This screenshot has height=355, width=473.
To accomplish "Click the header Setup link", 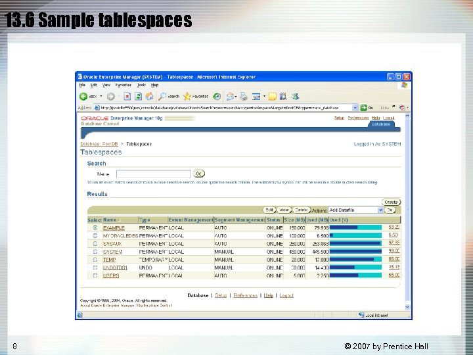I will coord(339,118).
